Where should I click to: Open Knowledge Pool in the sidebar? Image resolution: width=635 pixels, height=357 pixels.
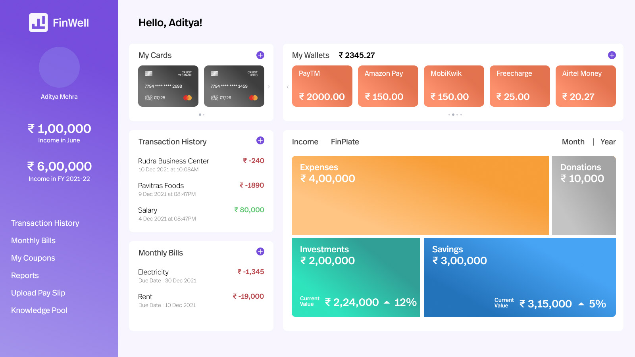(39, 311)
